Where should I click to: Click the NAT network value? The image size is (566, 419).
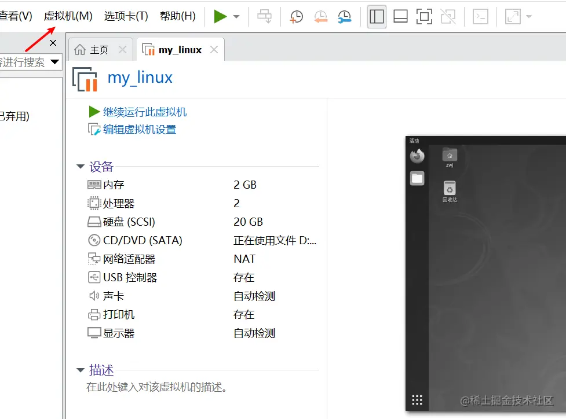pos(244,259)
